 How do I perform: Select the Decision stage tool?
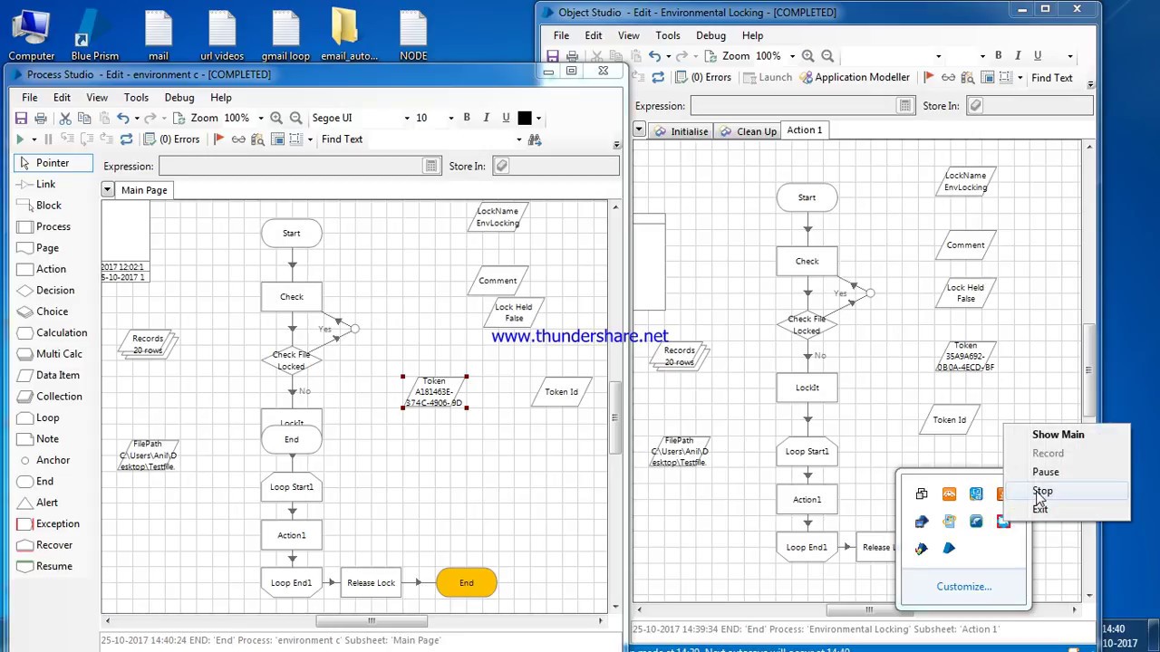tap(55, 290)
